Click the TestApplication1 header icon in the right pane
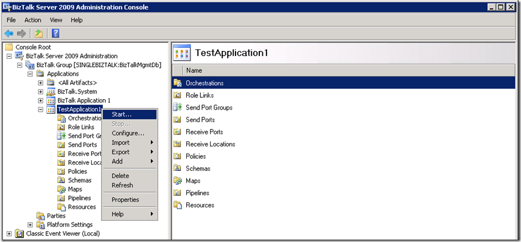 (x=182, y=53)
